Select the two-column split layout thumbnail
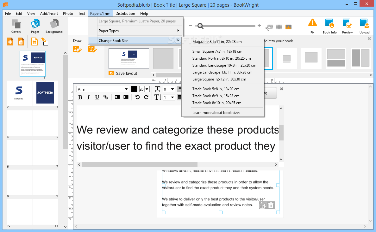 click(361, 58)
